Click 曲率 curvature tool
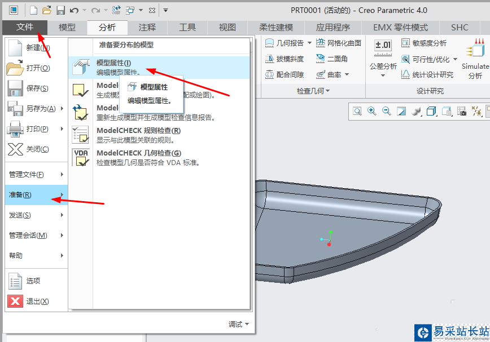The height and width of the screenshot is (342, 490). [x=329, y=74]
